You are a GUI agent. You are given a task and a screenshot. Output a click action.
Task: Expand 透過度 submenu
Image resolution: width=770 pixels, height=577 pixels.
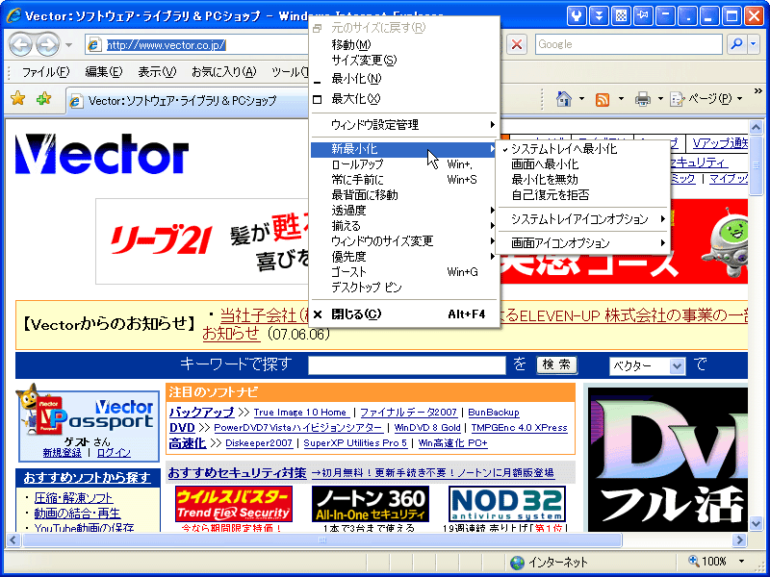click(x=404, y=211)
